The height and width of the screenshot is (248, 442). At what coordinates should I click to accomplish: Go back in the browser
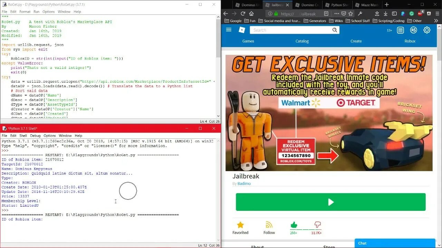(225, 14)
